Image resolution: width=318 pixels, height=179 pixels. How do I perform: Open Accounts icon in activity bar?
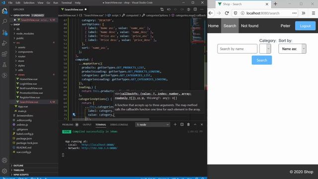pyautogui.click(x=4, y=160)
